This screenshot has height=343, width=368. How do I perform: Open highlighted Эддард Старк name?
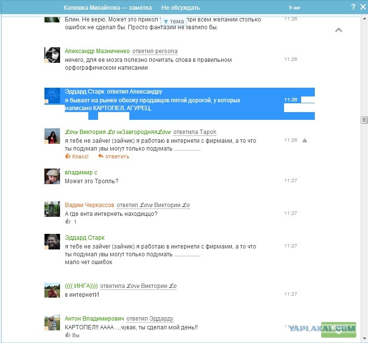pyautogui.click(x=84, y=92)
